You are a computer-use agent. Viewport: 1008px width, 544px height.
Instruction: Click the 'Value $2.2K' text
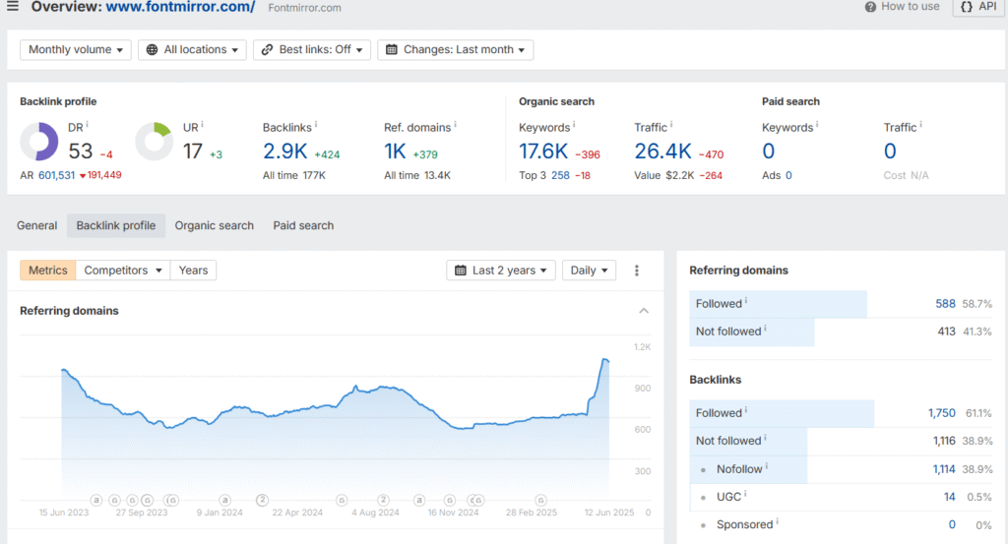[x=664, y=175]
